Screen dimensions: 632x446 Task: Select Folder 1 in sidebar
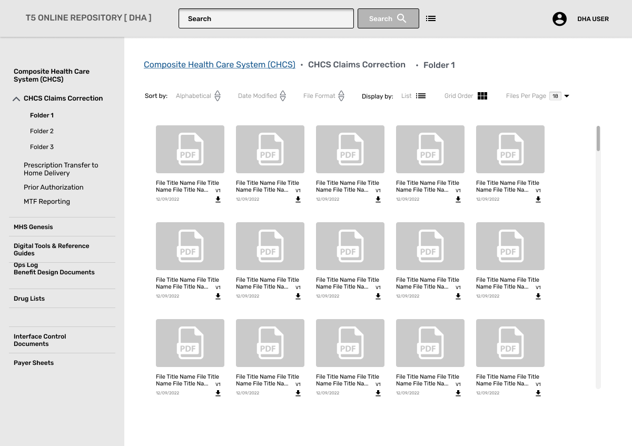[x=42, y=115]
